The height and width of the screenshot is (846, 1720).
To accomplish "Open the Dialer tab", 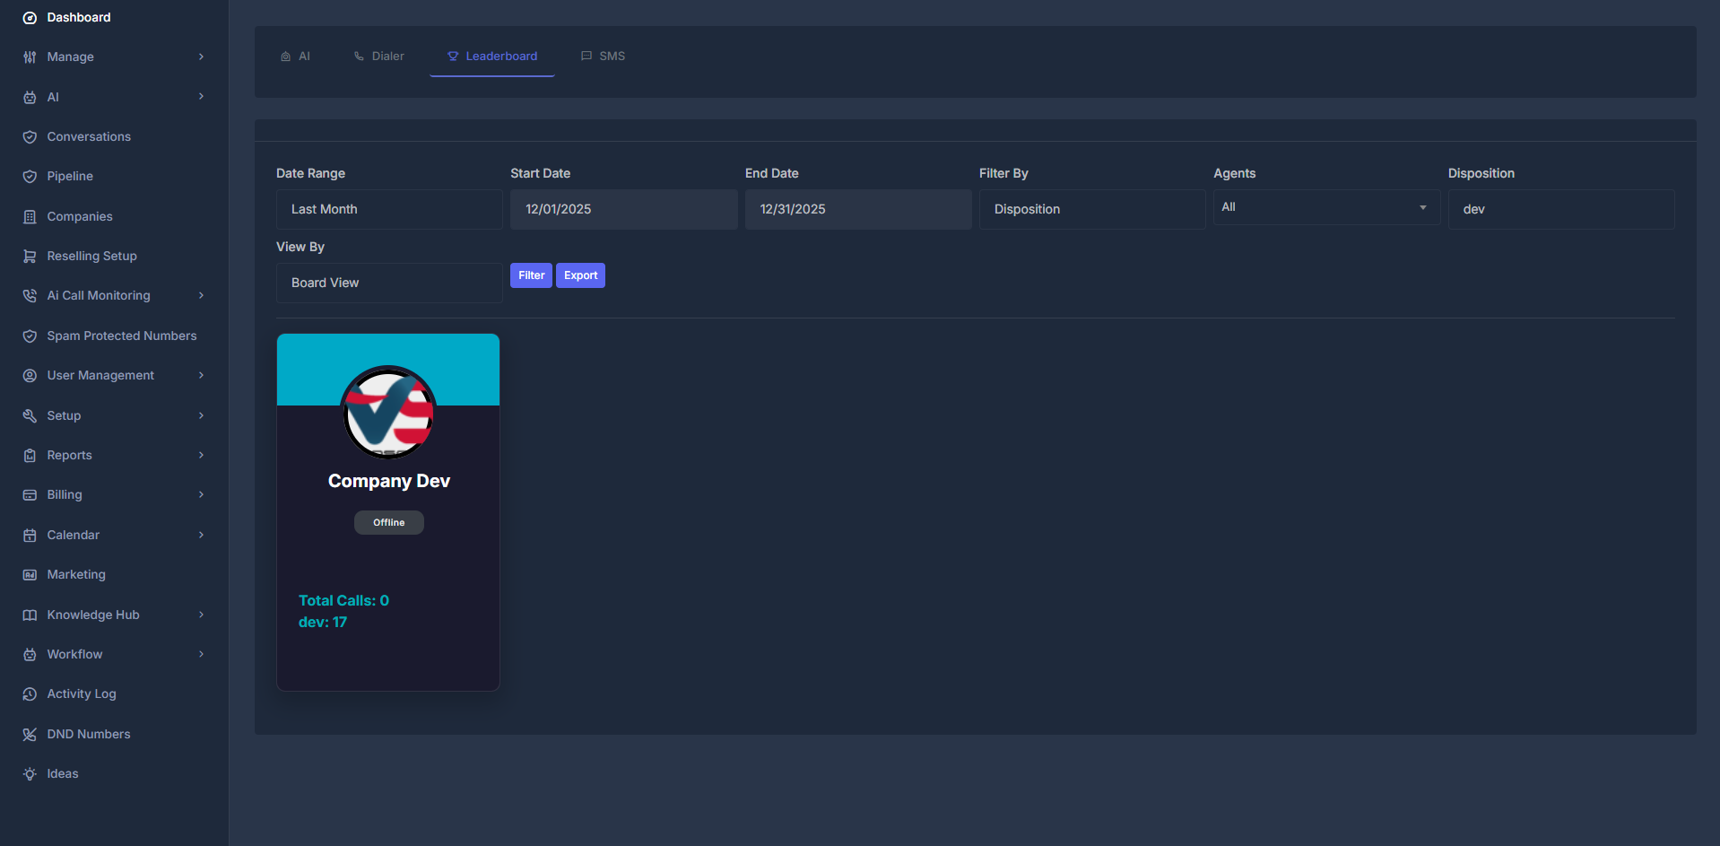I will 378,56.
